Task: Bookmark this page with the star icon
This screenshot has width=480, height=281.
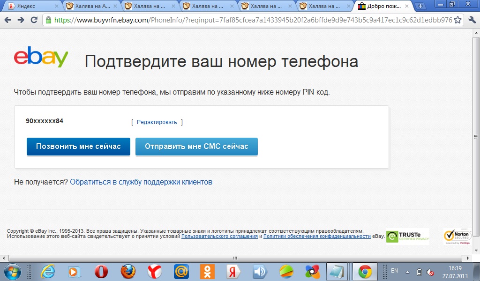Action: (458, 20)
